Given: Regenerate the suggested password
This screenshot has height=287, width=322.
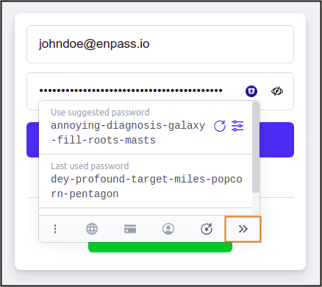Looking at the screenshot, I should 220,126.
